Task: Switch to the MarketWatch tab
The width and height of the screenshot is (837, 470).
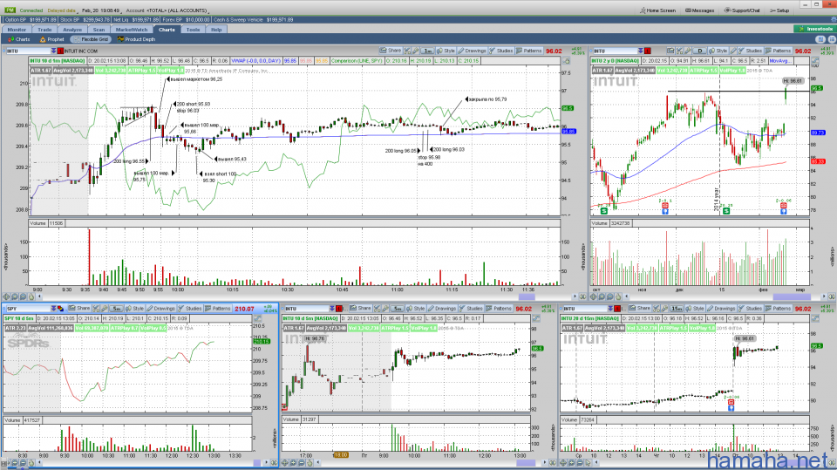Action: (132, 30)
